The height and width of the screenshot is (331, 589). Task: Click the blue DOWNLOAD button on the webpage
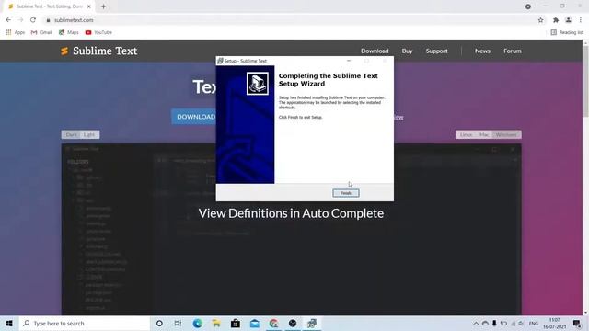point(194,117)
